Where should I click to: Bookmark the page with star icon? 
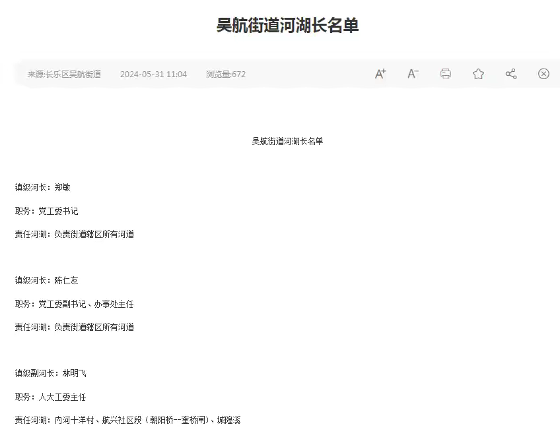[x=478, y=74]
